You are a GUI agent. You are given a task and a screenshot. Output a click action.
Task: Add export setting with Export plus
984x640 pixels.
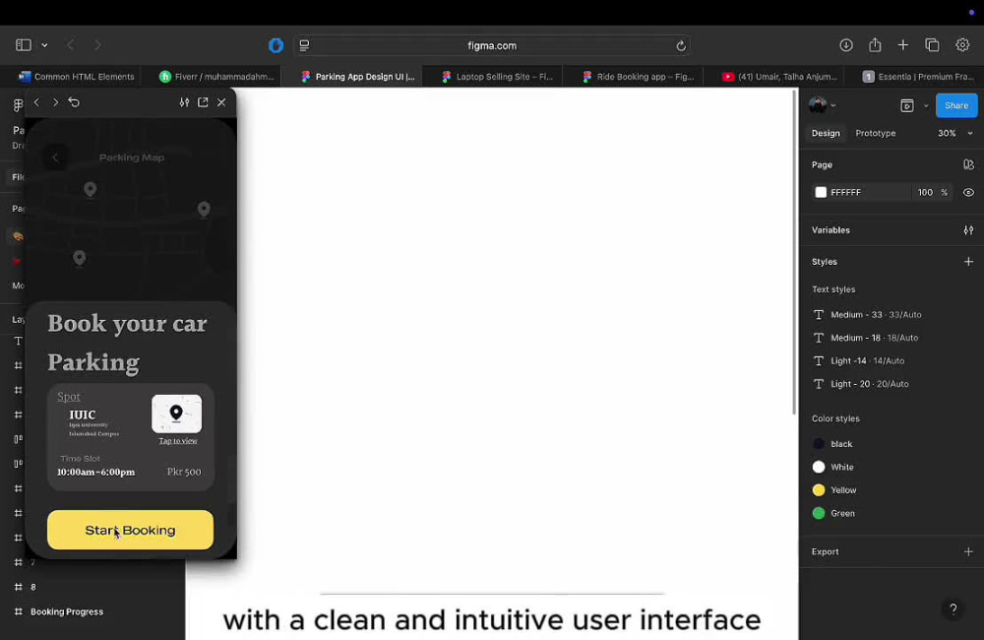tap(968, 551)
